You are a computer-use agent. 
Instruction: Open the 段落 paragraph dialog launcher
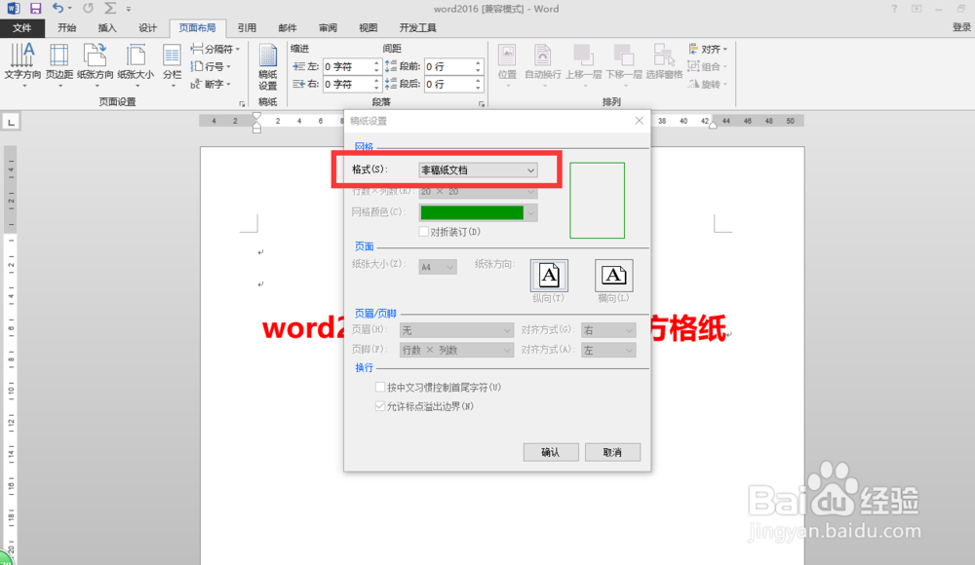coord(482,104)
